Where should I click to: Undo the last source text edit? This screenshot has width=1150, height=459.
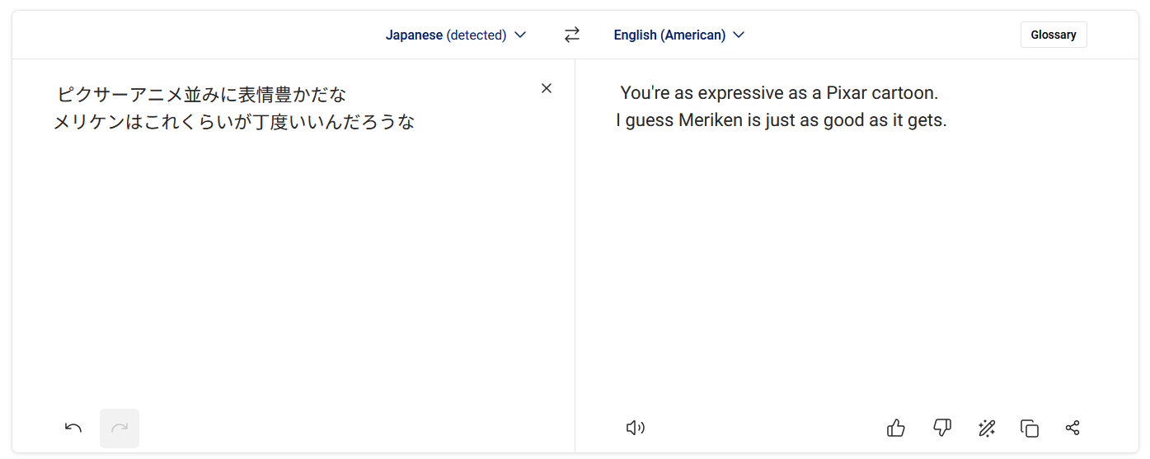coord(73,428)
